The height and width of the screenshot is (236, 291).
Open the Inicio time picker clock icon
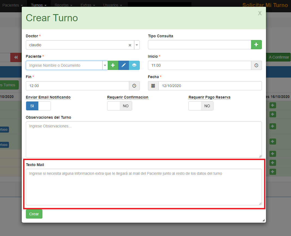[256, 65]
